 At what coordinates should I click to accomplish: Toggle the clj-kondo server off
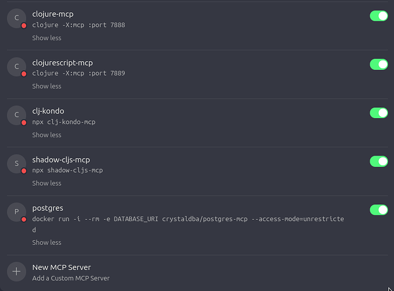click(378, 112)
